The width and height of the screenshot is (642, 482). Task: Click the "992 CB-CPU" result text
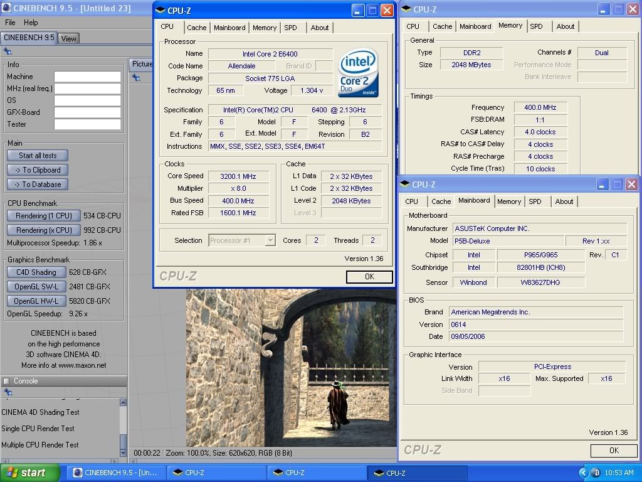tap(102, 230)
